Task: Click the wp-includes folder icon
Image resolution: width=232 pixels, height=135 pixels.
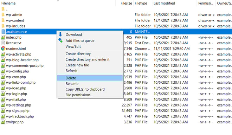Action: [x=3, y=26]
